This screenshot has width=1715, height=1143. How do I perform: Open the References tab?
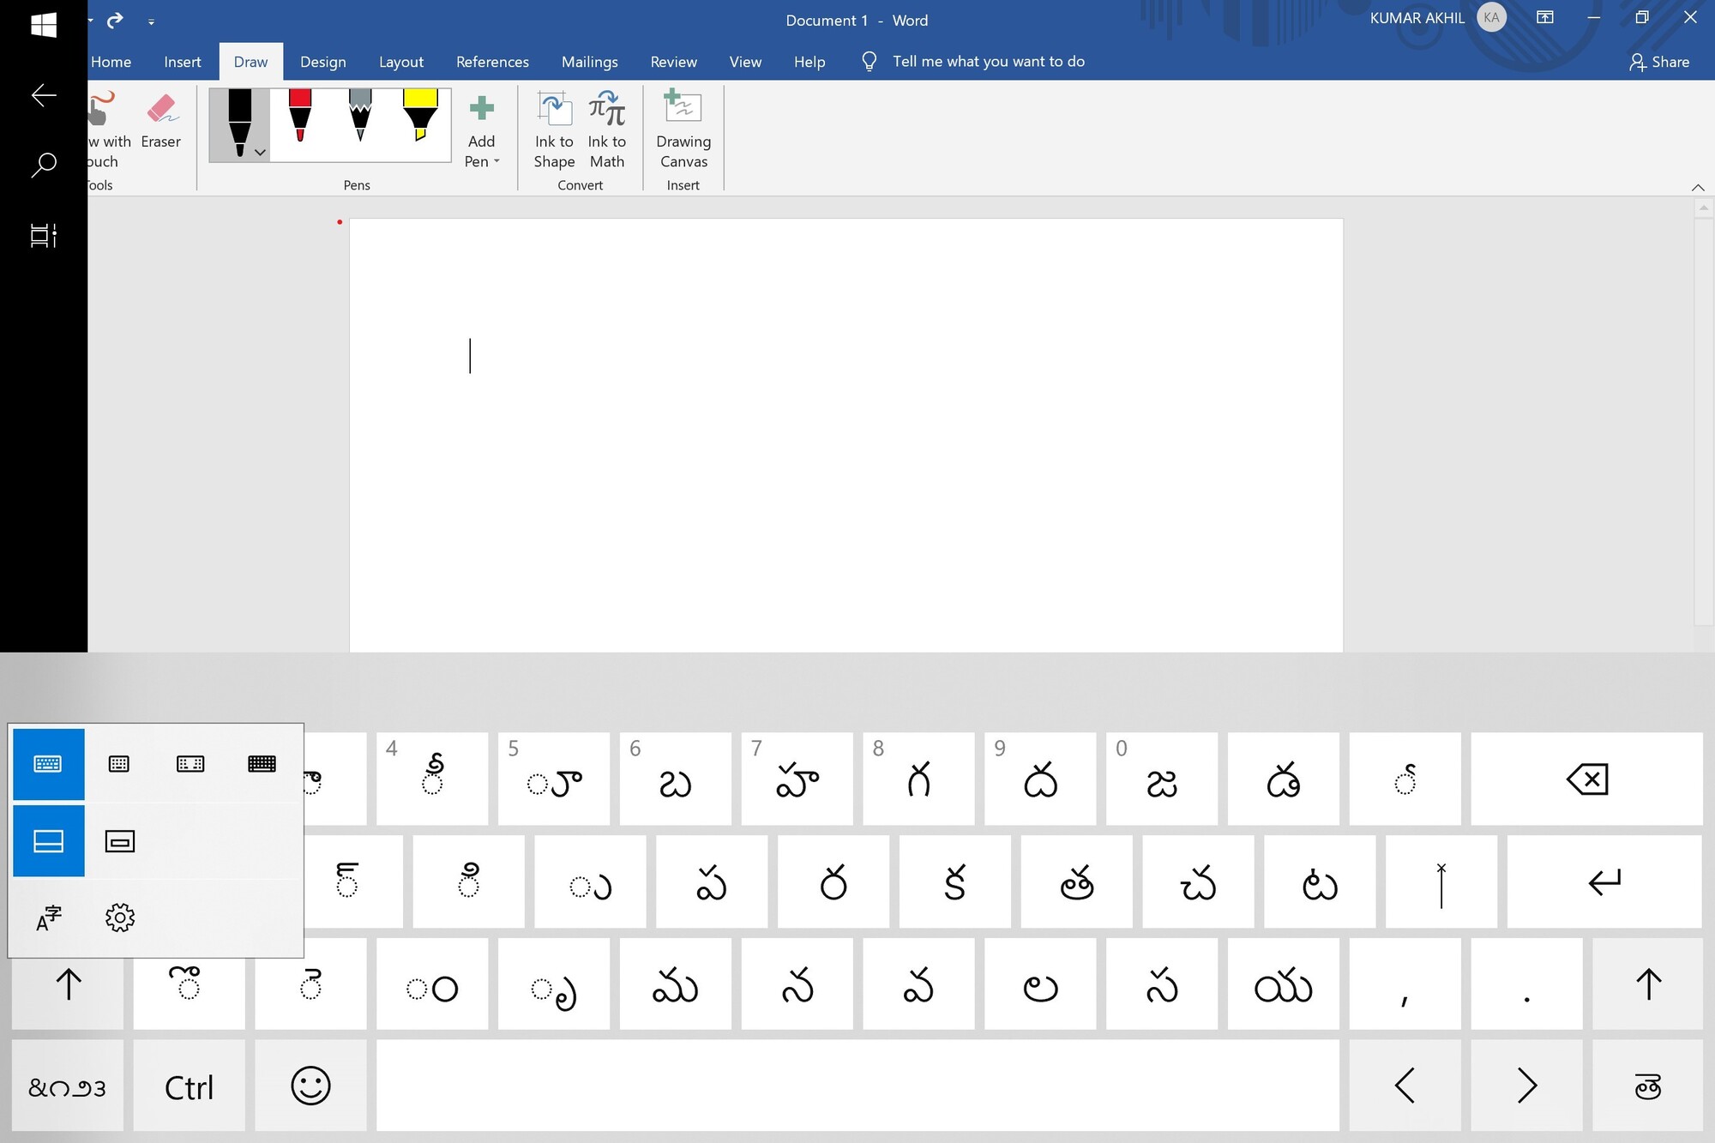(x=492, y=62)
